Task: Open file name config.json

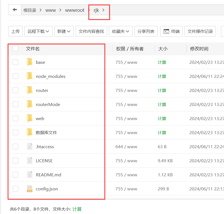Action: pos(47,189)
